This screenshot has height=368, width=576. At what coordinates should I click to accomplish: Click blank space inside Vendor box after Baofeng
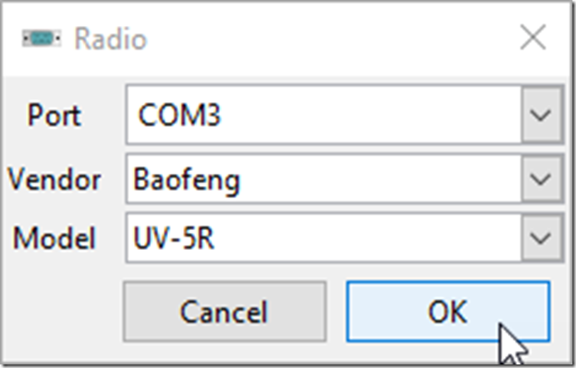click(x=376, y=179)
